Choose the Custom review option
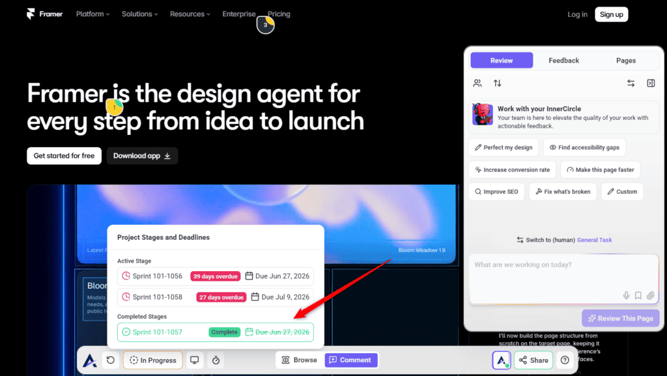This screenshot has width=667, height=376. click(x=622, y=192)
